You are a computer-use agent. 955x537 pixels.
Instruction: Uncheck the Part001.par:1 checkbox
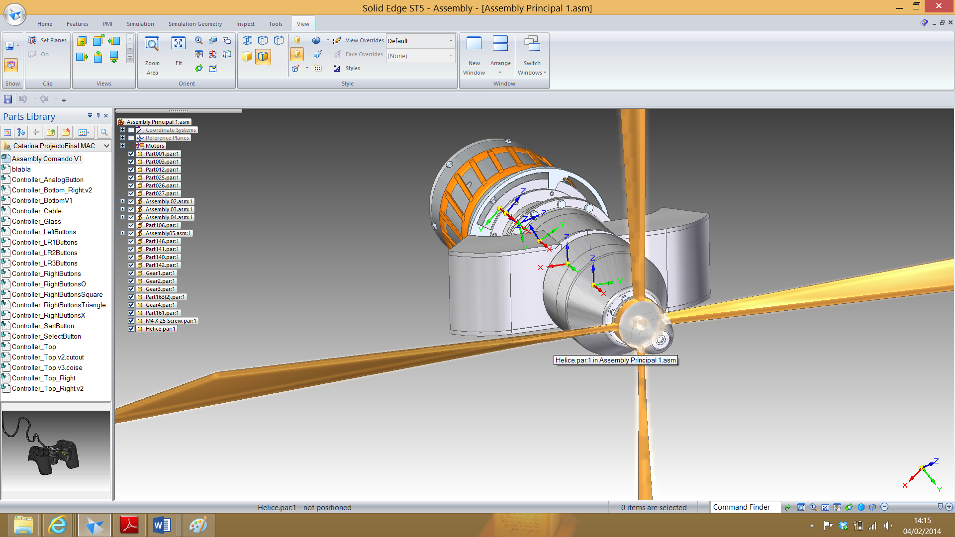[x=131, y=154]
